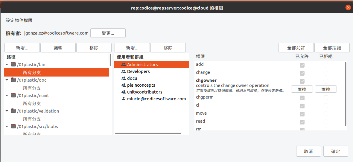Click the unitycontributors group icon
This screenshot has width=353, height=162.
coord(123,92)
